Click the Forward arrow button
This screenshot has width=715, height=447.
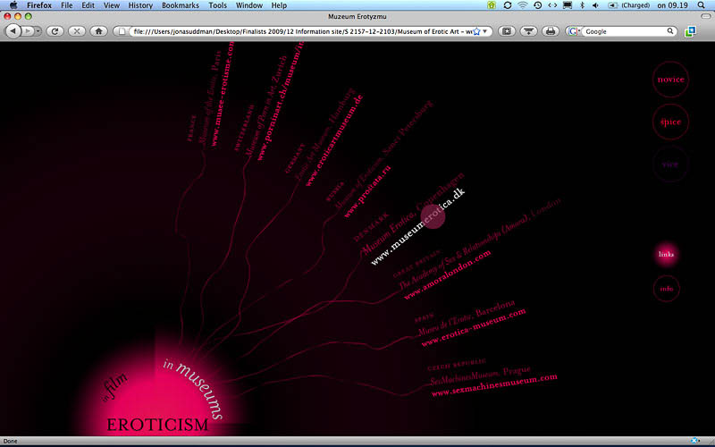point(28,31)
